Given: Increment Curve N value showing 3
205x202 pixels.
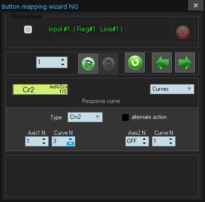Looking at the screenshot, I should (70, 139).
